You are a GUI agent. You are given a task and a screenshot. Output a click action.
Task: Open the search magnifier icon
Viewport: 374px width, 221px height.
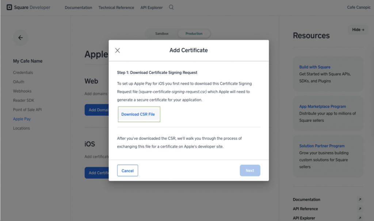(x=171, y=7)
